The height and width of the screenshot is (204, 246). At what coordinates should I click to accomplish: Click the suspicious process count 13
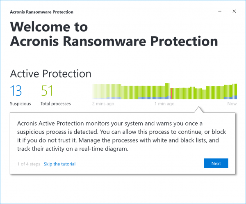16,91
